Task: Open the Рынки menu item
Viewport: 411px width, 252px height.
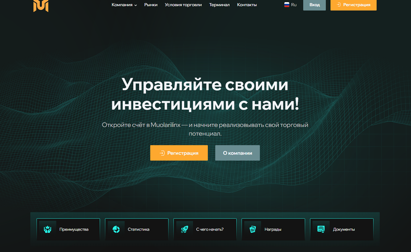Action: coord(151,5)
